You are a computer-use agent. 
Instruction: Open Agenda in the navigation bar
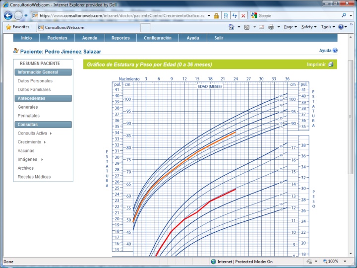coord(90,38)
